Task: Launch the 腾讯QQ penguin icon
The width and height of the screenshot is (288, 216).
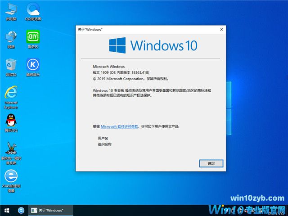Action: coord(11,122)
